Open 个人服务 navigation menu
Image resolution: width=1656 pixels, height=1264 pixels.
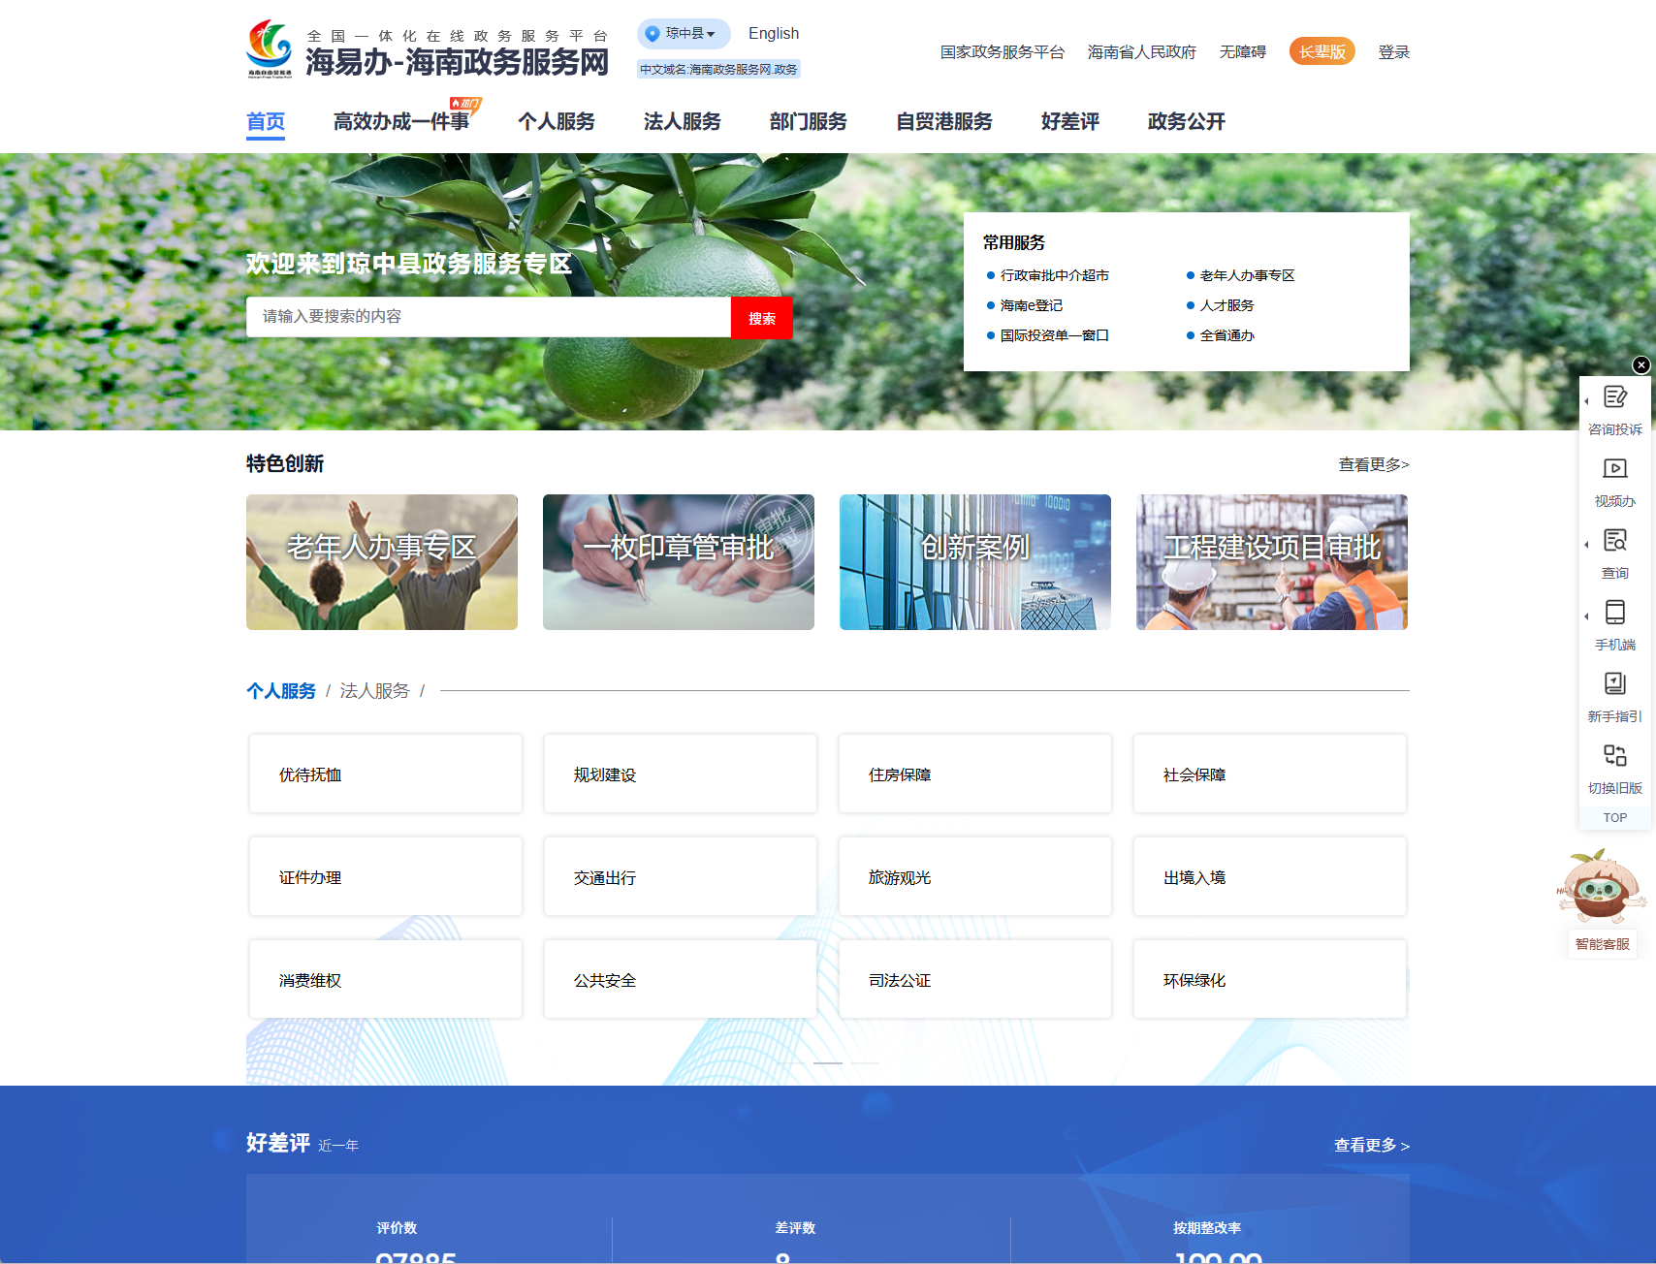[x=557, y=121]
